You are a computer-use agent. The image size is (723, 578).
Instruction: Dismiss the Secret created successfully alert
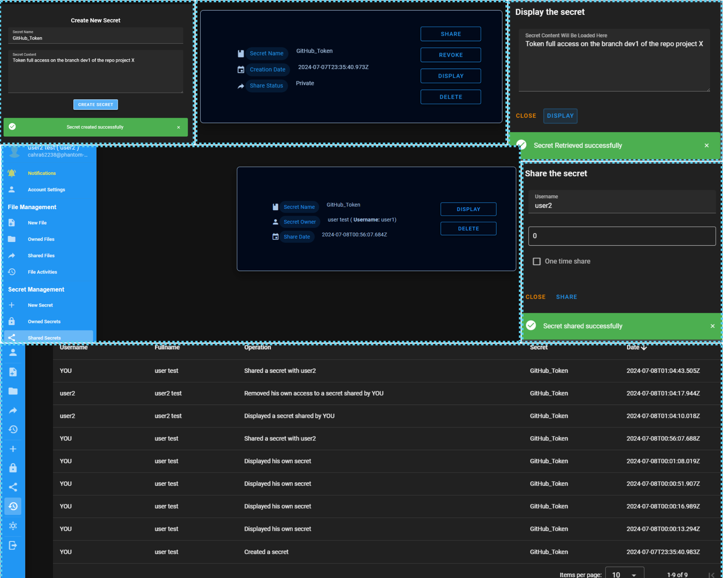179,127
